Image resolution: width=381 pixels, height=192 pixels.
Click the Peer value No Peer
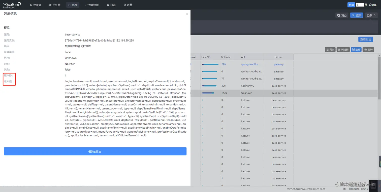tap(70, 64)
